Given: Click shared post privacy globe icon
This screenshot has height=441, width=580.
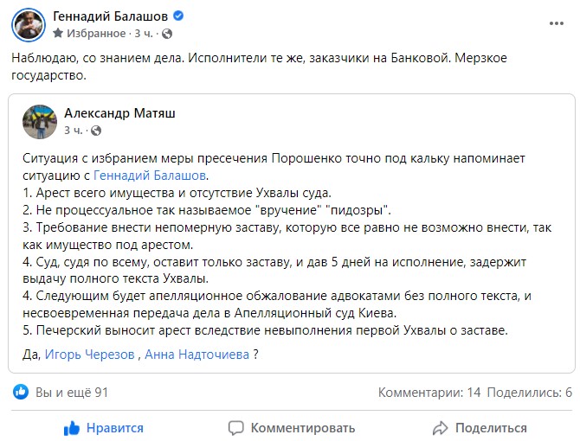Looking at the screenshot, I should pyautogui.click(x=96, y=131).
